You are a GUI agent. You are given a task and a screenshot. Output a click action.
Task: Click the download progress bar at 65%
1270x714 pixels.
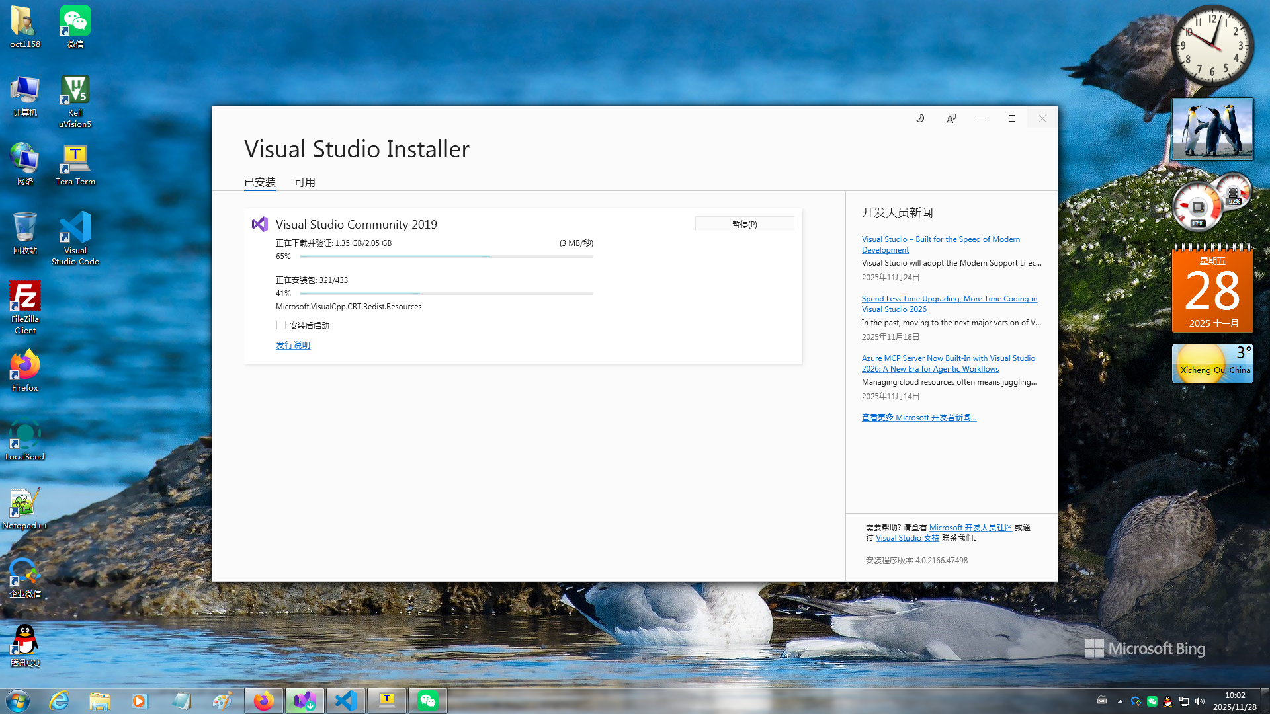(446, 257)
